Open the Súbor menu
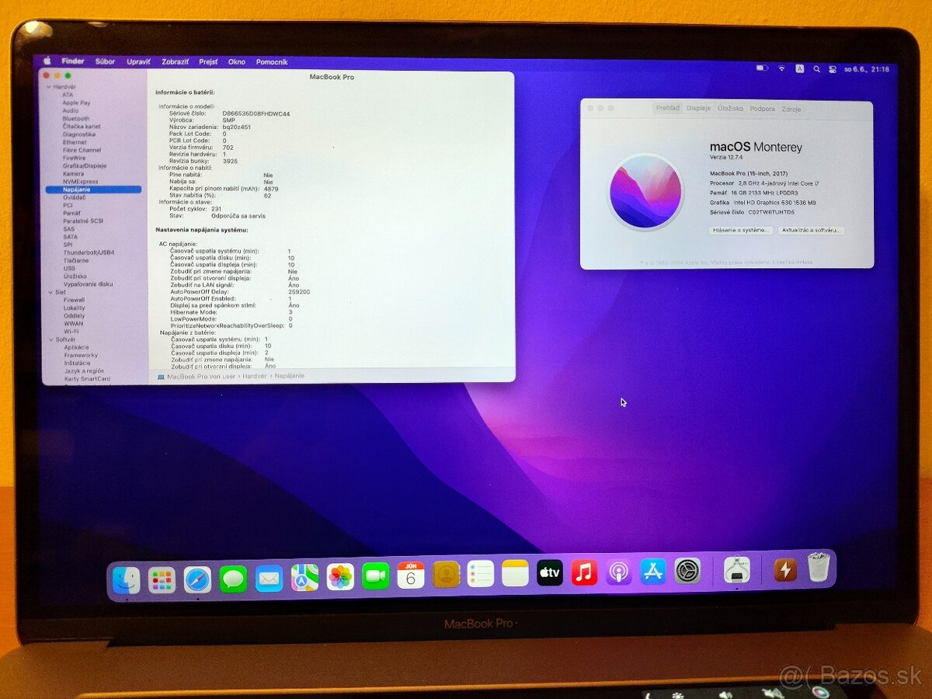 pyautogui.click(x=105, y=61)
